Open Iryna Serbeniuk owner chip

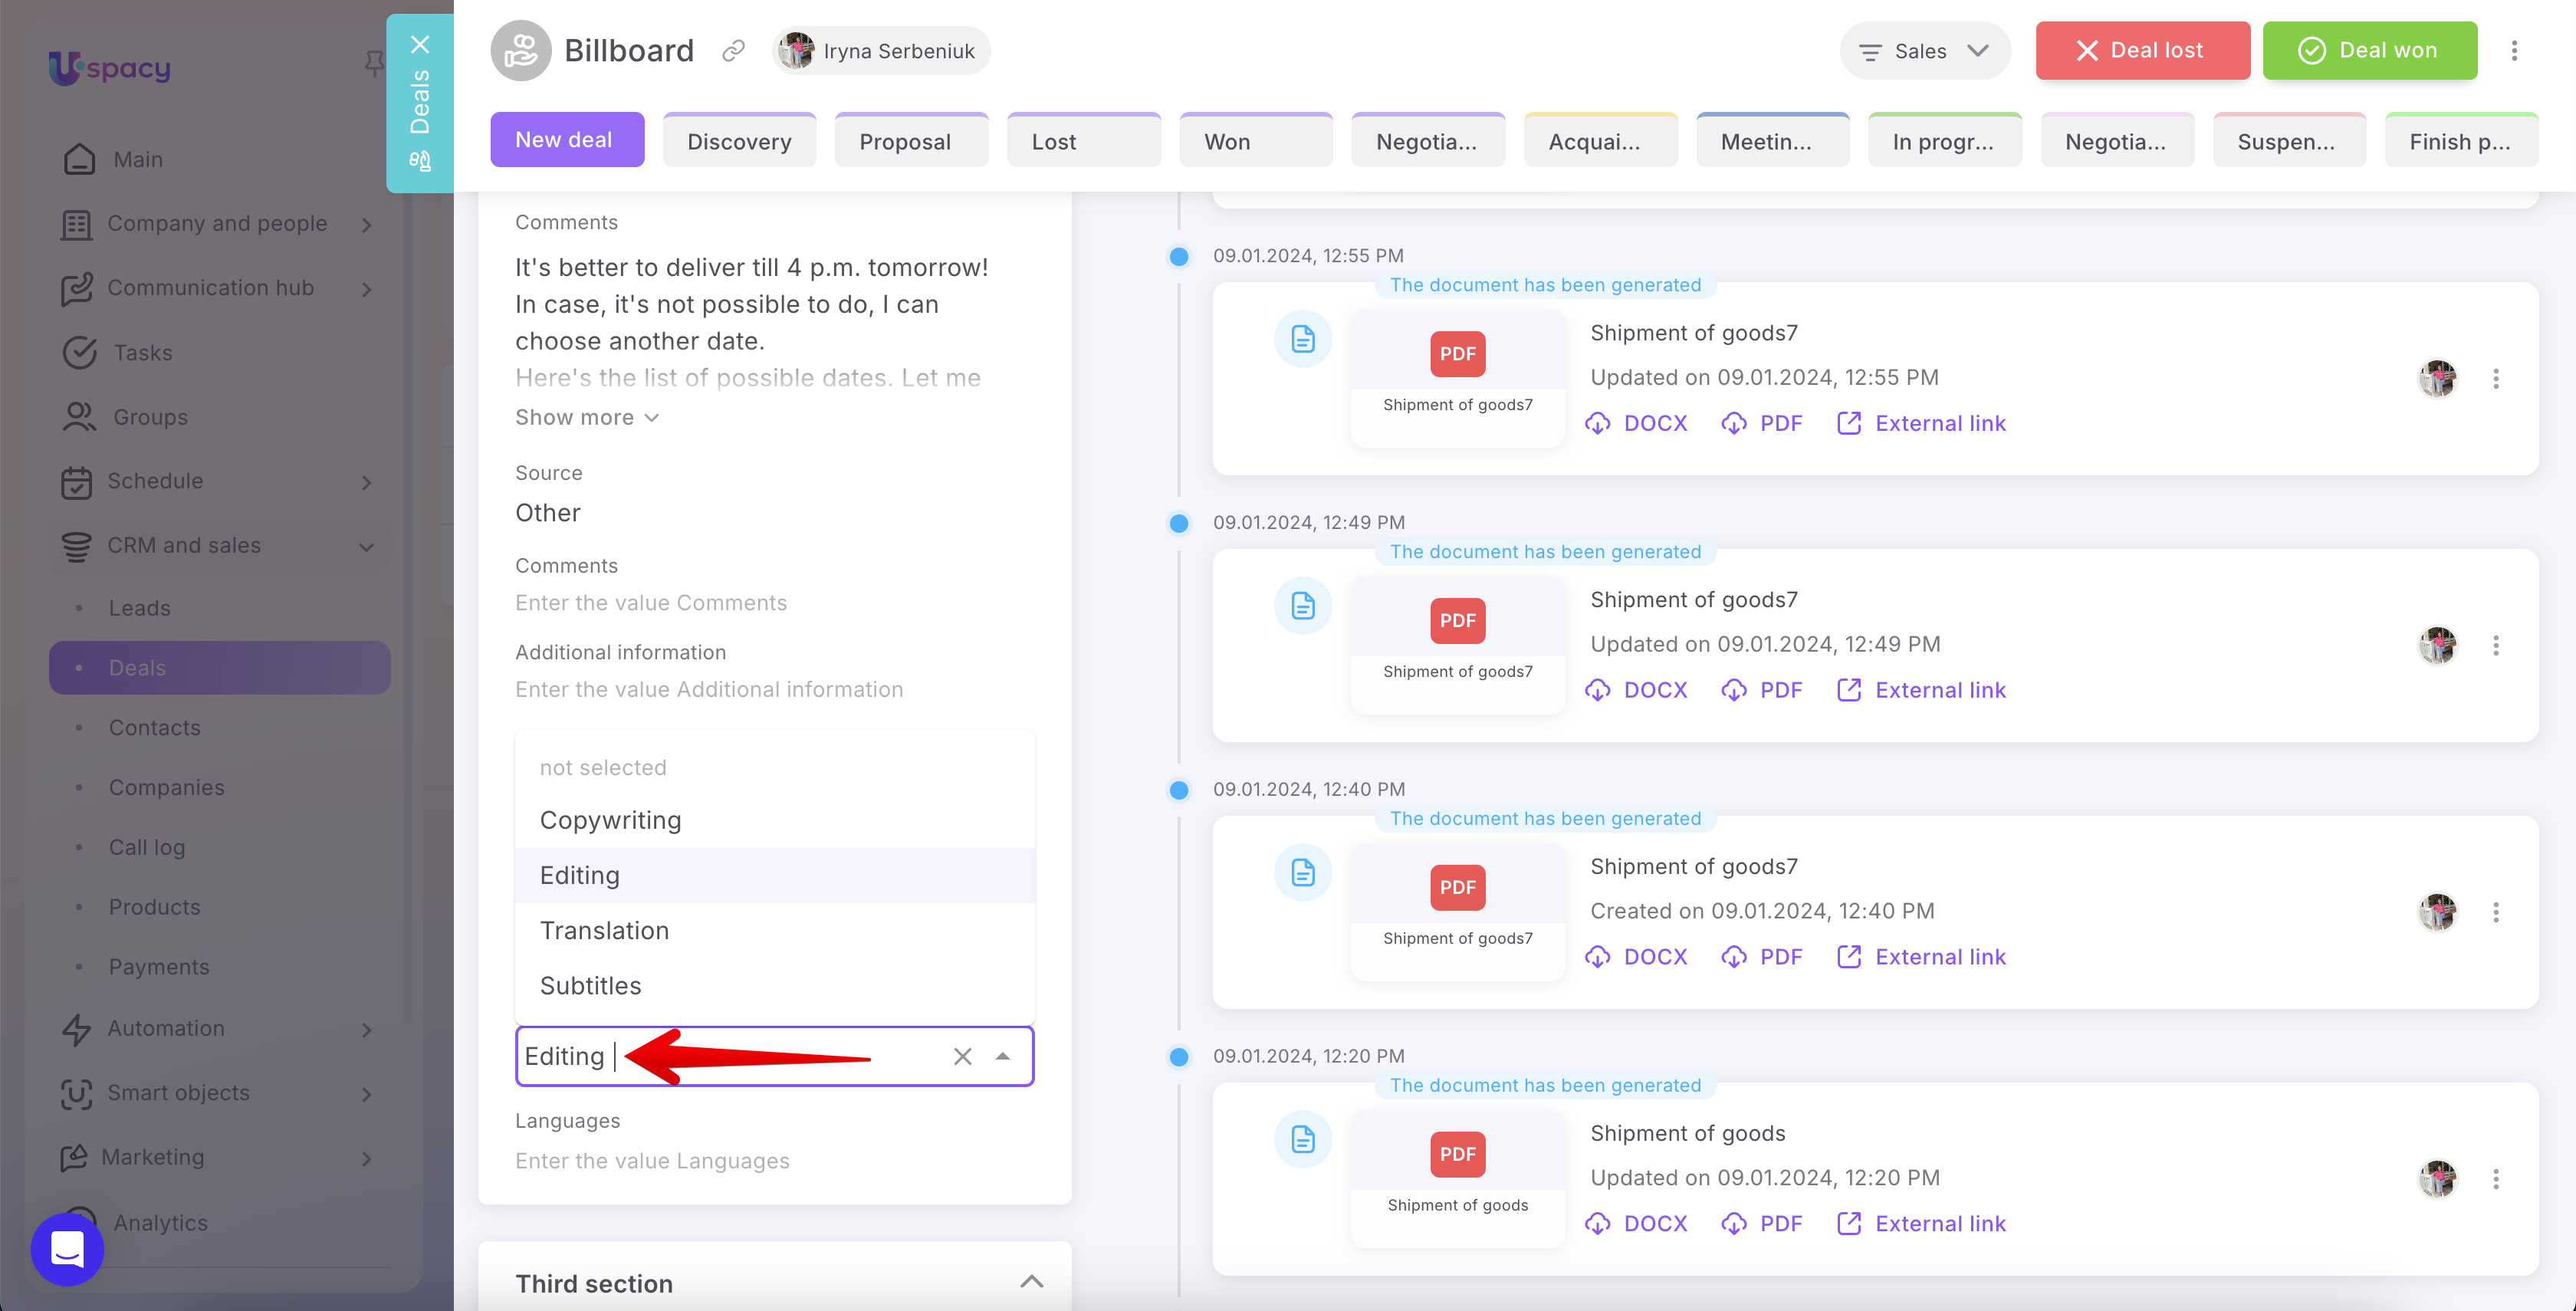(881, 51)
